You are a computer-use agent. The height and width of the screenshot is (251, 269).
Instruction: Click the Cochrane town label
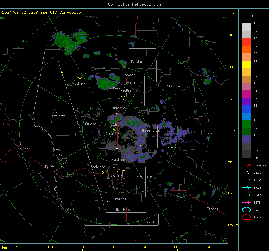98,167
